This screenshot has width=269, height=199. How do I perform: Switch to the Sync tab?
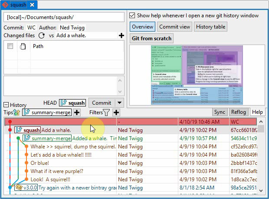tap(220, 112)
